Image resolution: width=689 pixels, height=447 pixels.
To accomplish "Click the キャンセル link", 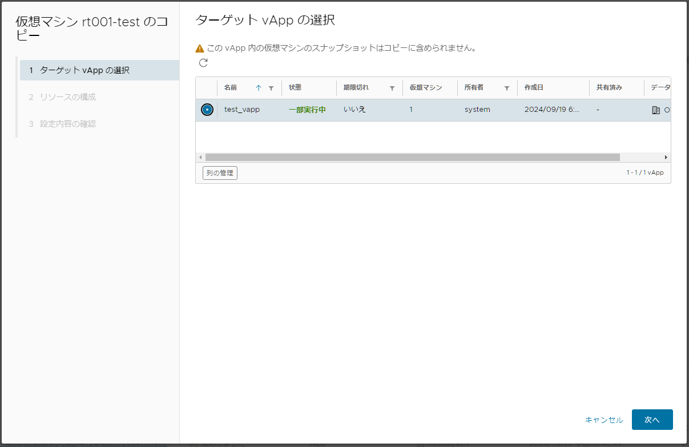I will coord(604,420).
